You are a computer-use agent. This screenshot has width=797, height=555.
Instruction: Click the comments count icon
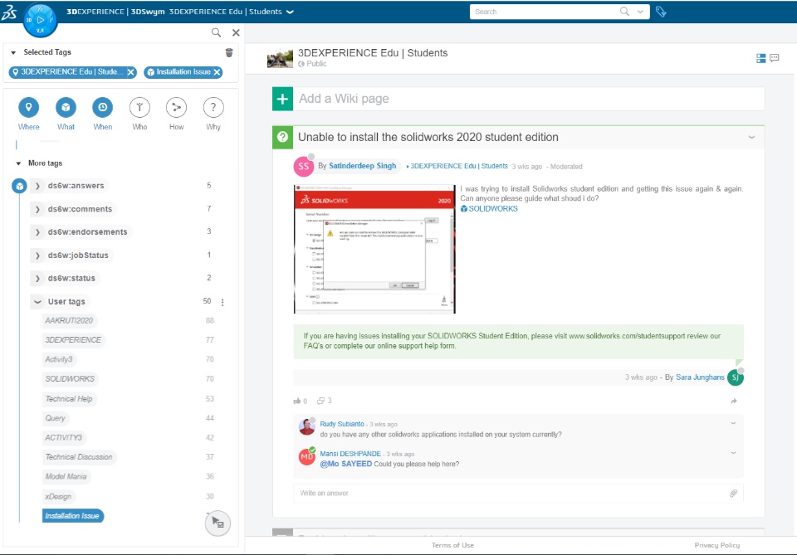(x=320, y=401)
